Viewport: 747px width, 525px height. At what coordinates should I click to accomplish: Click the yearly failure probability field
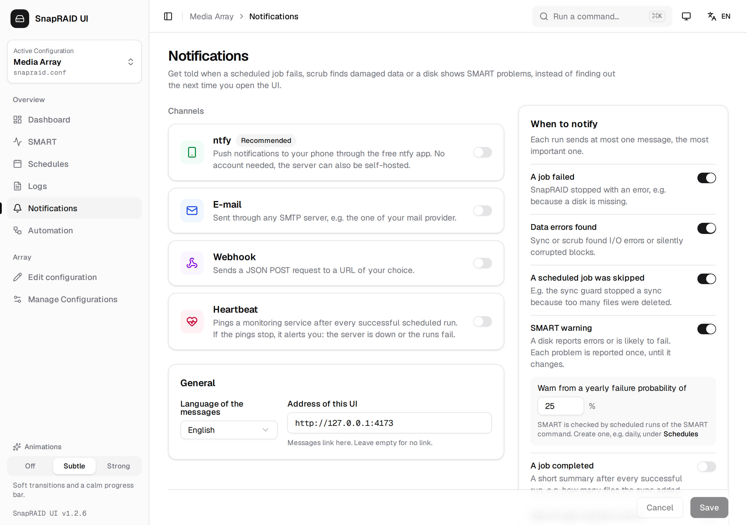(x=561, y=406)
